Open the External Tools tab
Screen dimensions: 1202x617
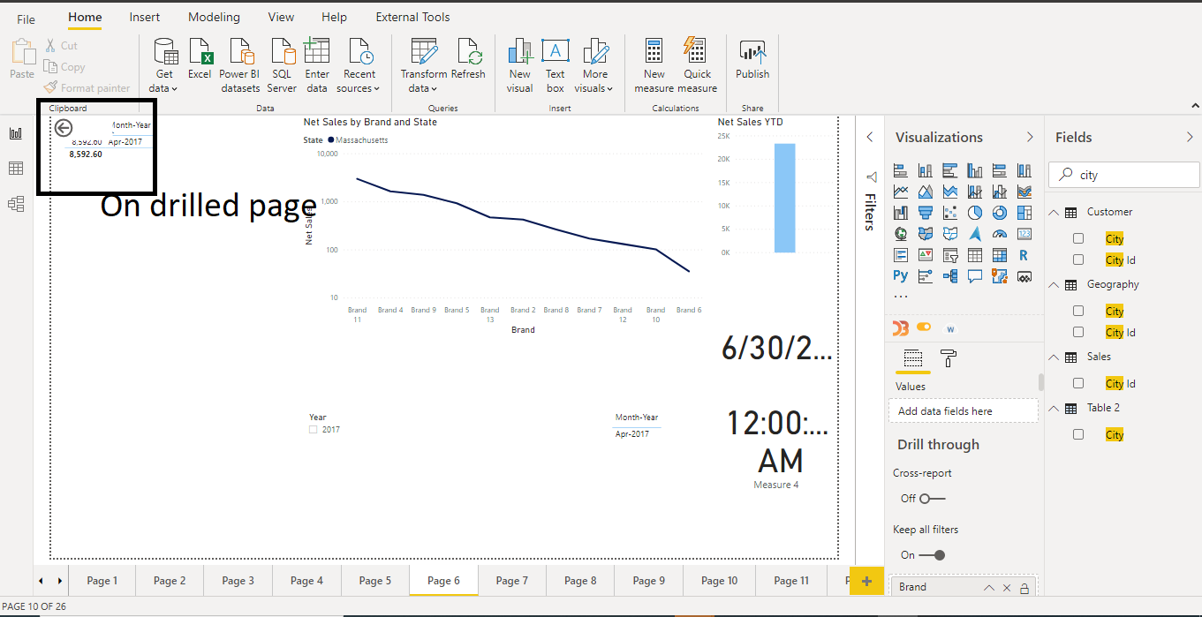pos(412,17)
